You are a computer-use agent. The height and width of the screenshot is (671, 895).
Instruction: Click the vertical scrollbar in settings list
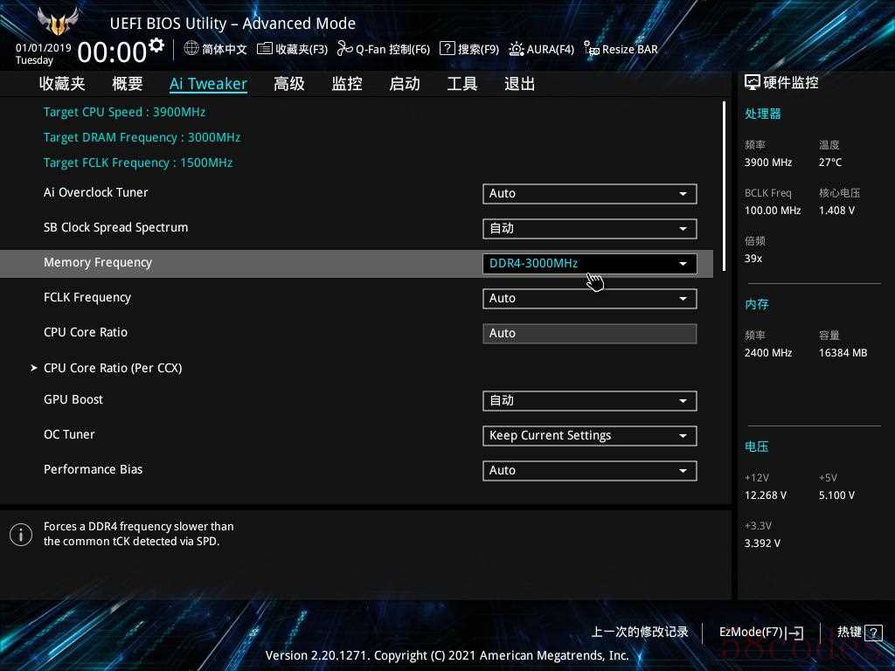coord(724,186)
